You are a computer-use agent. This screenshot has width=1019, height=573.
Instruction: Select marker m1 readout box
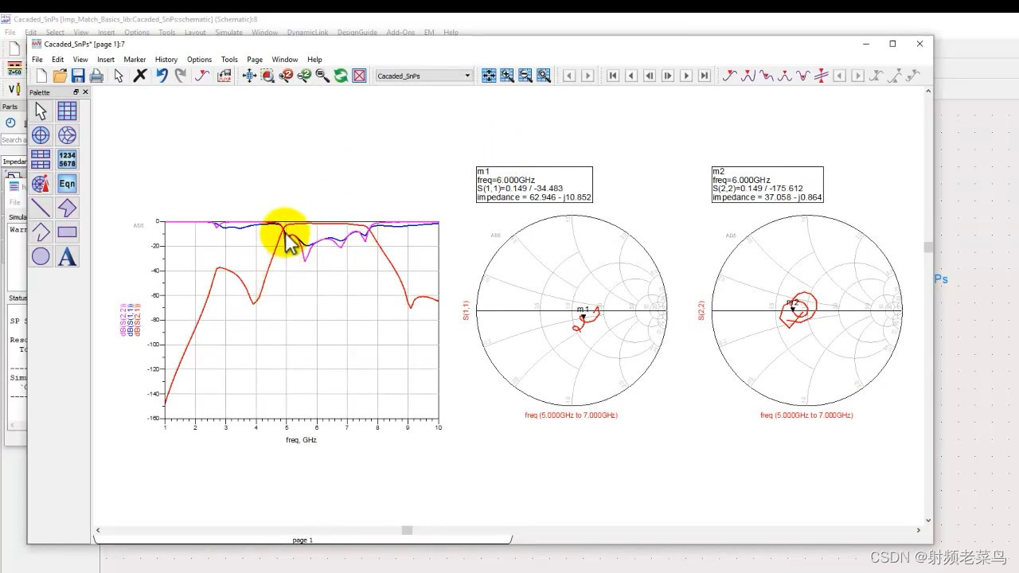point(534,185)
